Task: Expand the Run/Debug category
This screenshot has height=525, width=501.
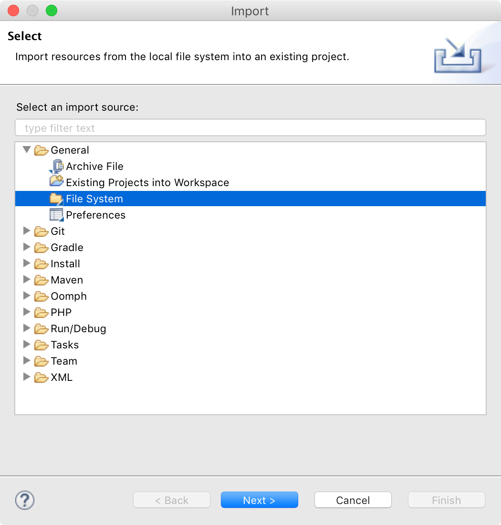Action: (x=27, y=328)
